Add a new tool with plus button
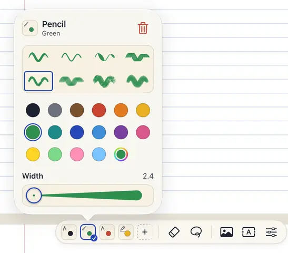The width and height of the screenshot is (288, 253). click(145, 232)
